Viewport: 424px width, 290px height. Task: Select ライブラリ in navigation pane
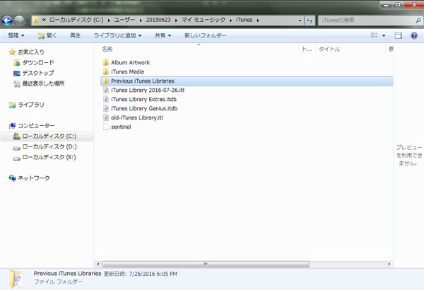click(x=27, y=105)
